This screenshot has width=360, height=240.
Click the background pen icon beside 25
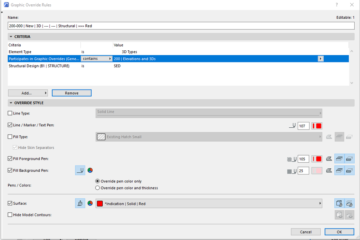(292, 171)
